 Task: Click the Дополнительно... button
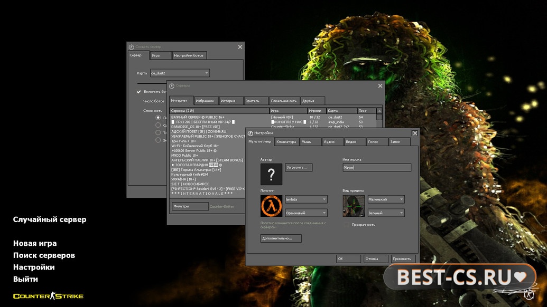coord(281,238)
